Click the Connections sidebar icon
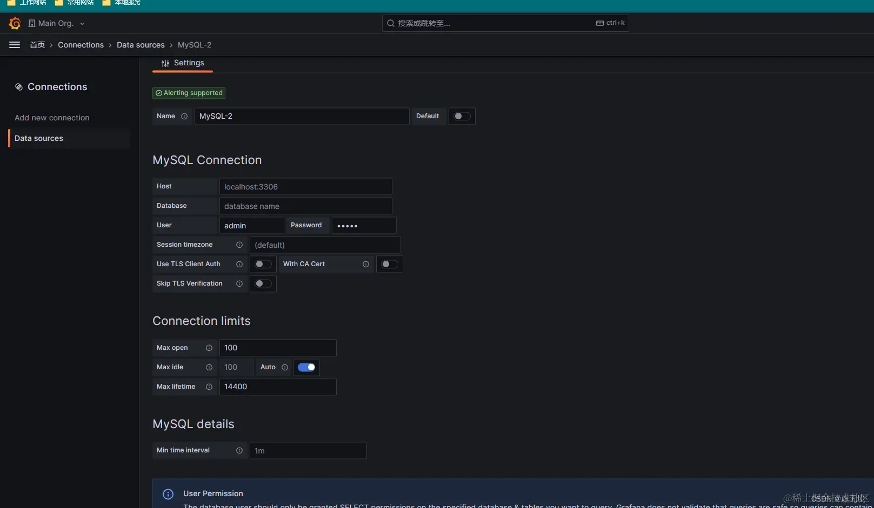The width and height of the screenshot is (874, 508). 19,87
